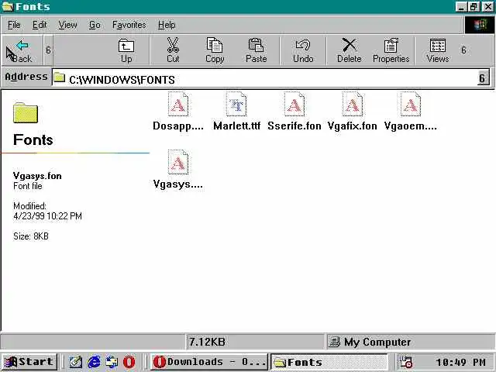Delete the selected font file
The image size is (496, 372).
(350, 50)
